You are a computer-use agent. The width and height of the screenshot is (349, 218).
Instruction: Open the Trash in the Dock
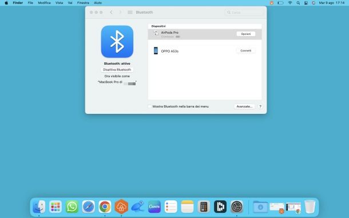tap(310, 207)
